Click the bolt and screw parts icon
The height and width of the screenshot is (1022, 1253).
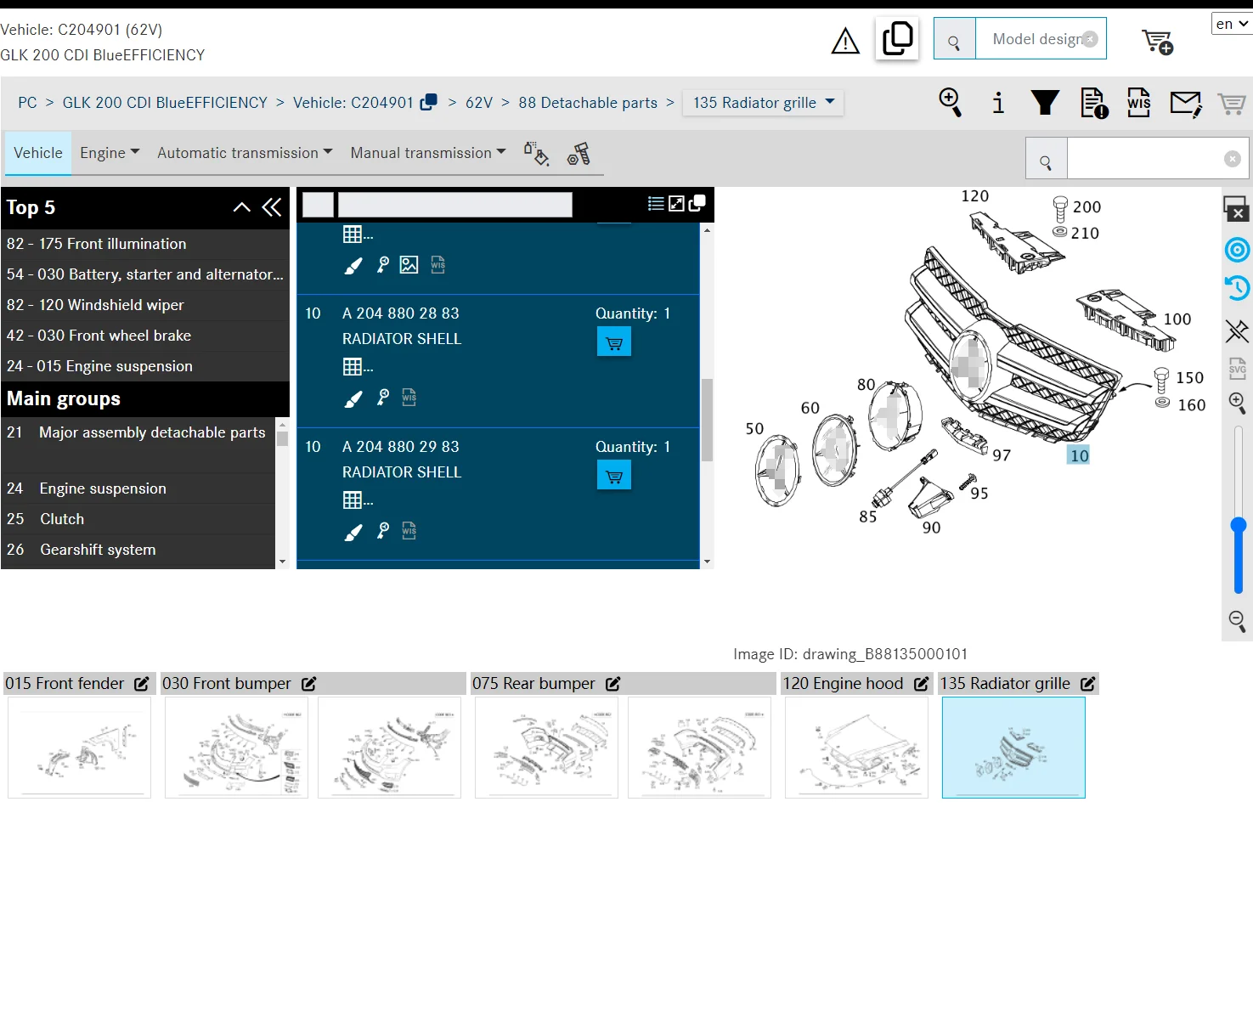[x=579, y=153]
